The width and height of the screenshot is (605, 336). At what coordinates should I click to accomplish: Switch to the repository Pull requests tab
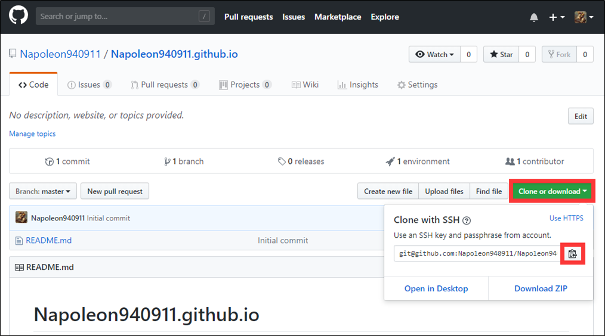pyautogui.click(x=165, y=85)
